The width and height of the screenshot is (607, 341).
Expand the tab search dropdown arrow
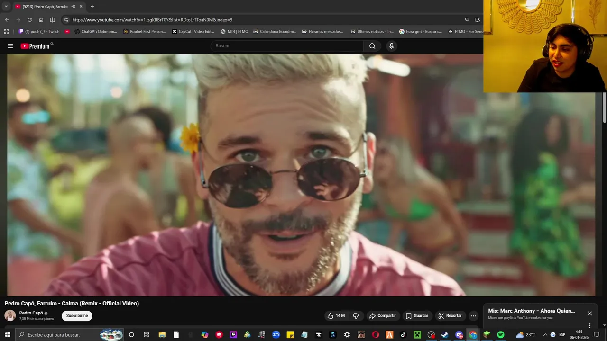6,7
